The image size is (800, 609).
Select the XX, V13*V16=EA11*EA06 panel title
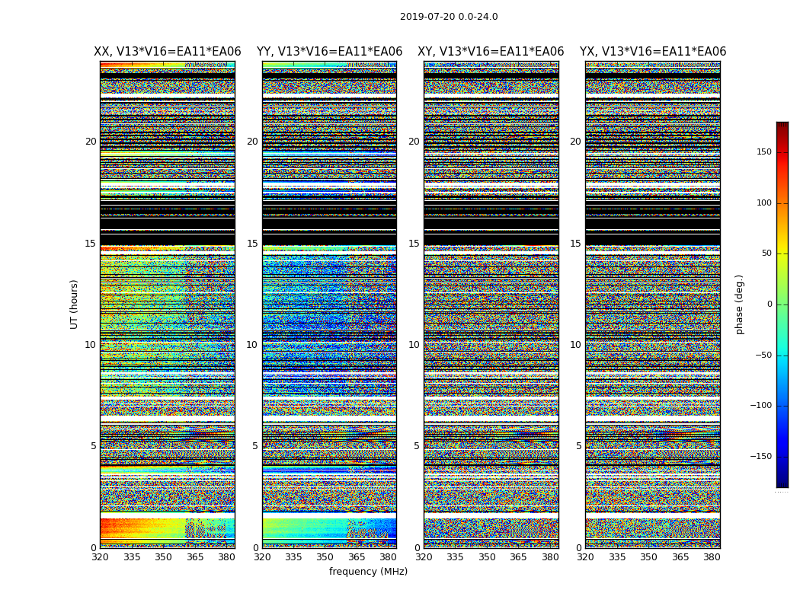click(168, 52)
